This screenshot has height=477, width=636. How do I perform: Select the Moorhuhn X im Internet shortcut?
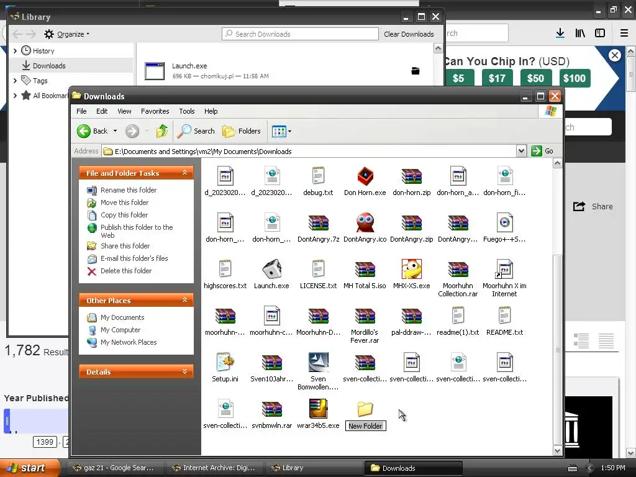[504, 270]
